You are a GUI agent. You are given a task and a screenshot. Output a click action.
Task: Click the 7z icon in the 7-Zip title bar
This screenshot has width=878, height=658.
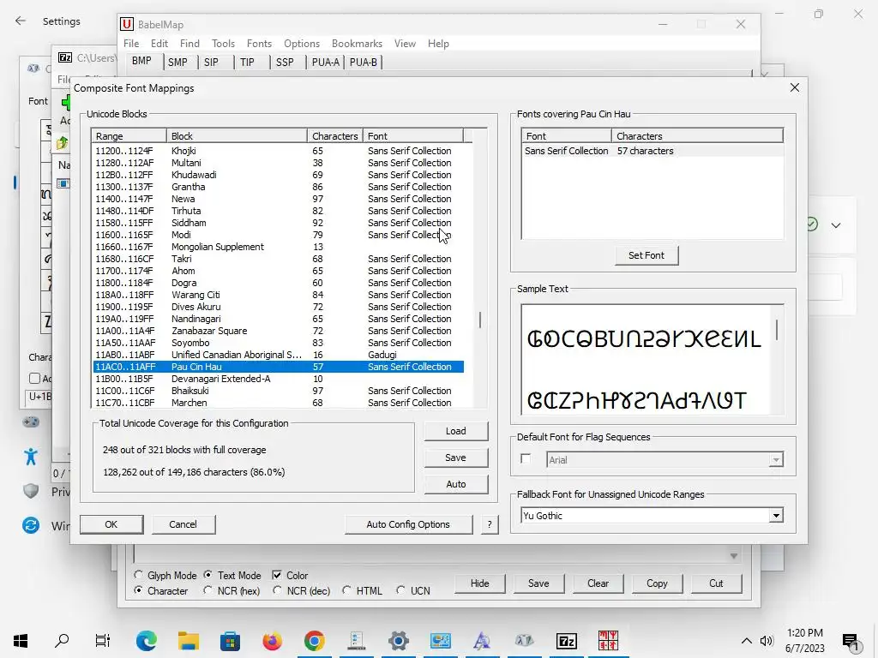click(65, 57)
